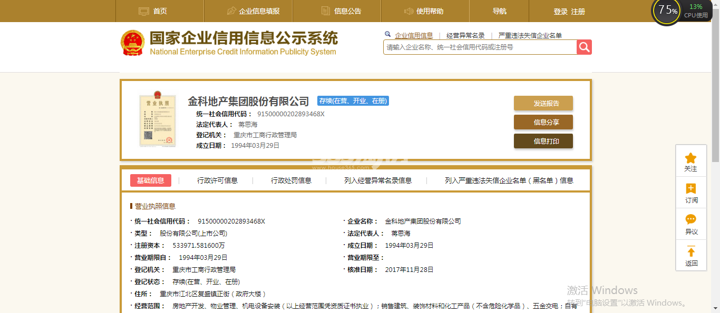Click the 订阅 bookmark plus icon
The image size is (720, 313).
point(691,188)
